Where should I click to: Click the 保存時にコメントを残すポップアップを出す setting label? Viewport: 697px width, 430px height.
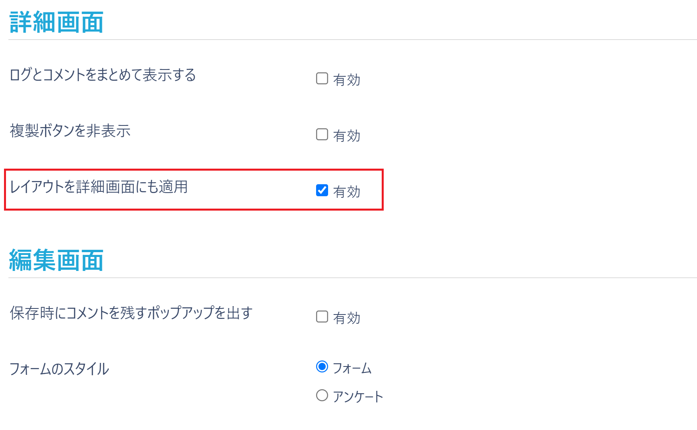click(131, 313)
